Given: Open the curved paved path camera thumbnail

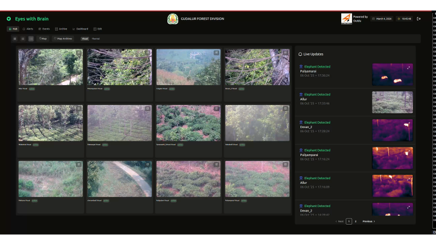Looking at the screenshot, I should pyautogui.click(x=120, y=179).
